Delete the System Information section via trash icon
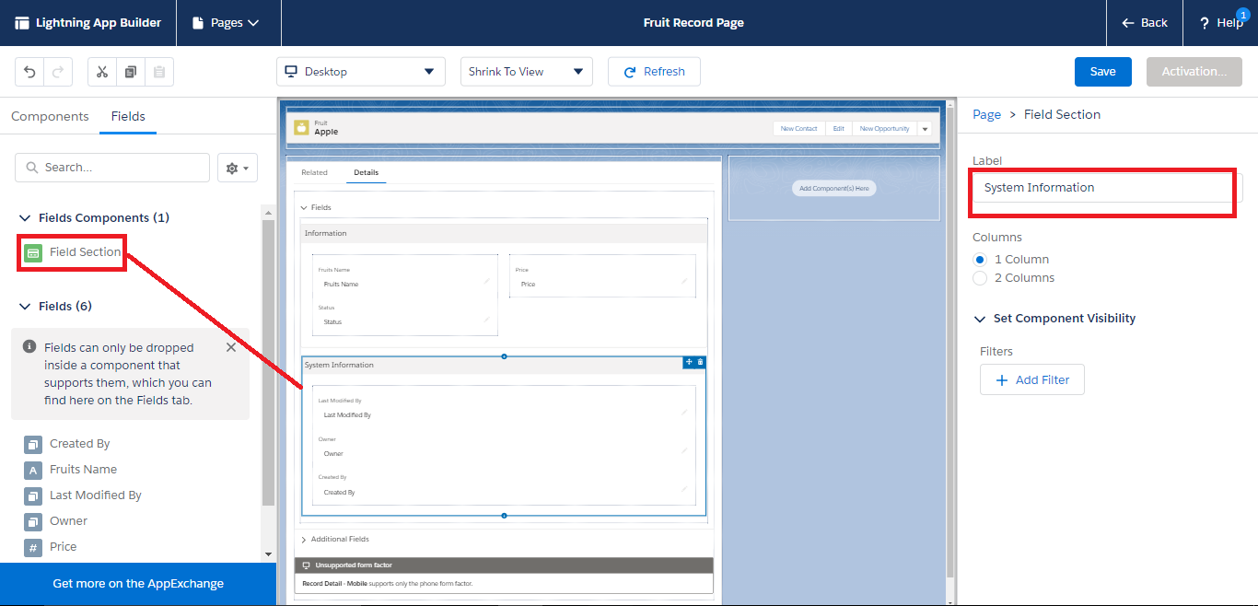The height and width of the screenshot is (606, 1258). tap(700, 362)
